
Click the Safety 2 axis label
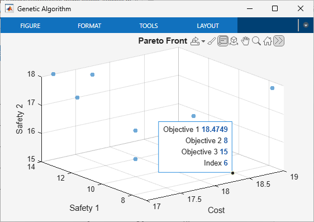click(20, 119)
